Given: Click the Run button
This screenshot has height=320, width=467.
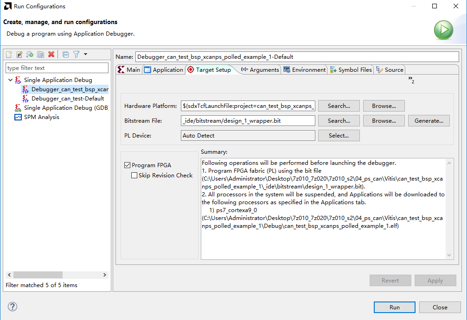Looking at the screenshot, I should point(394,307).
